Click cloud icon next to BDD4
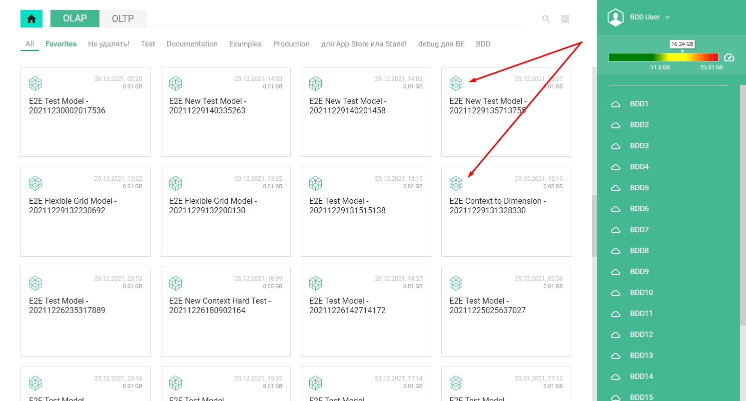746x401 pixels. [x=616, y=167]
